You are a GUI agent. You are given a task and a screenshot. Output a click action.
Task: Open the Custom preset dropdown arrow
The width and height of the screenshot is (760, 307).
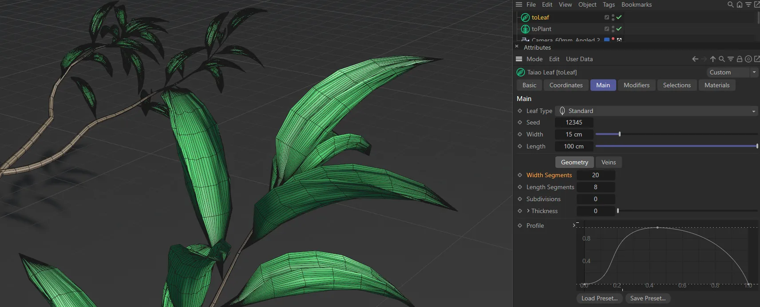click(x=754, y=72)
